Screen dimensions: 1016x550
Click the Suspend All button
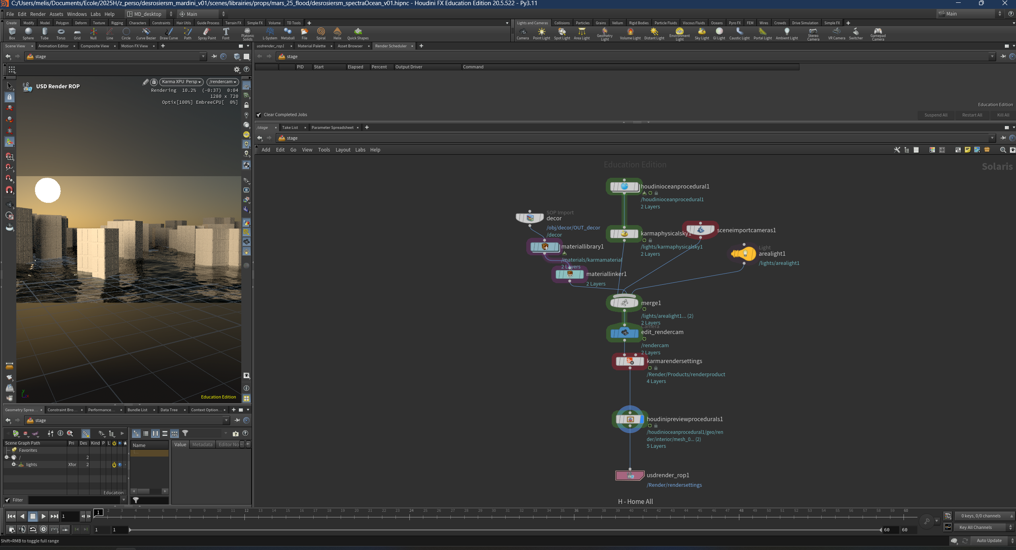(x=936, y=115)
